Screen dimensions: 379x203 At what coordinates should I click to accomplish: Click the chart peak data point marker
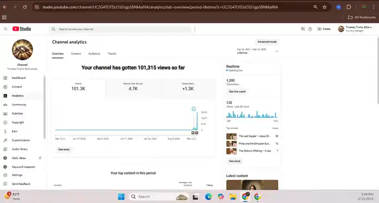point(194,109)
